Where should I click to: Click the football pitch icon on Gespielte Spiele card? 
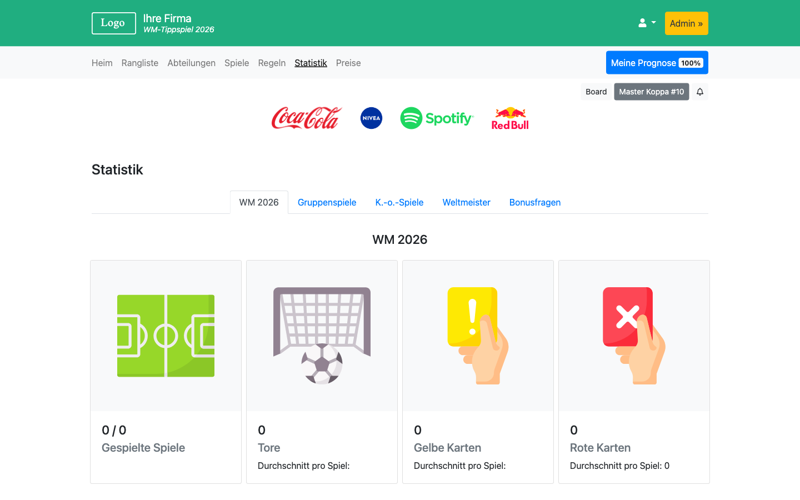(x=166, y=335)
